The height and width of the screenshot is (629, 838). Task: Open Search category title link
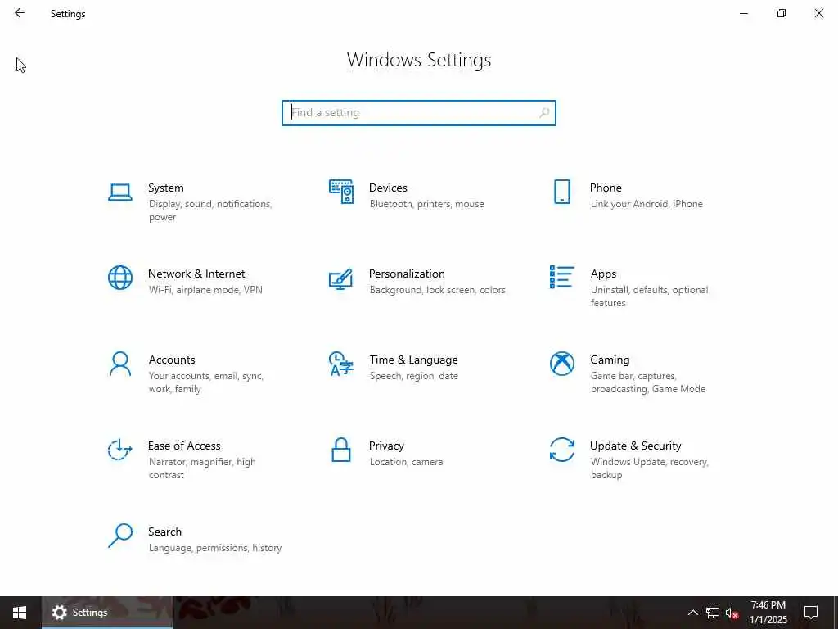click(164, 532)
